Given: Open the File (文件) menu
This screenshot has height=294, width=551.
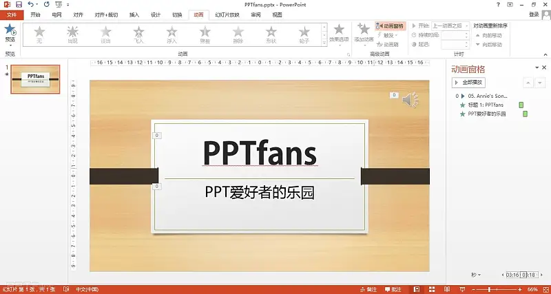Looking at the screenshot, I should (x=11, y=14).
